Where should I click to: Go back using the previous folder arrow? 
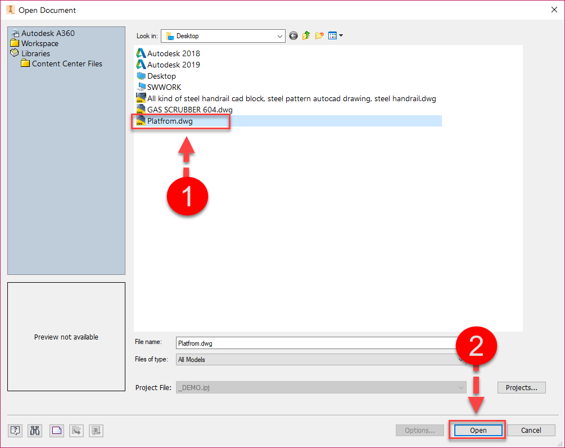pyautogui.click(x=293, y=35)
